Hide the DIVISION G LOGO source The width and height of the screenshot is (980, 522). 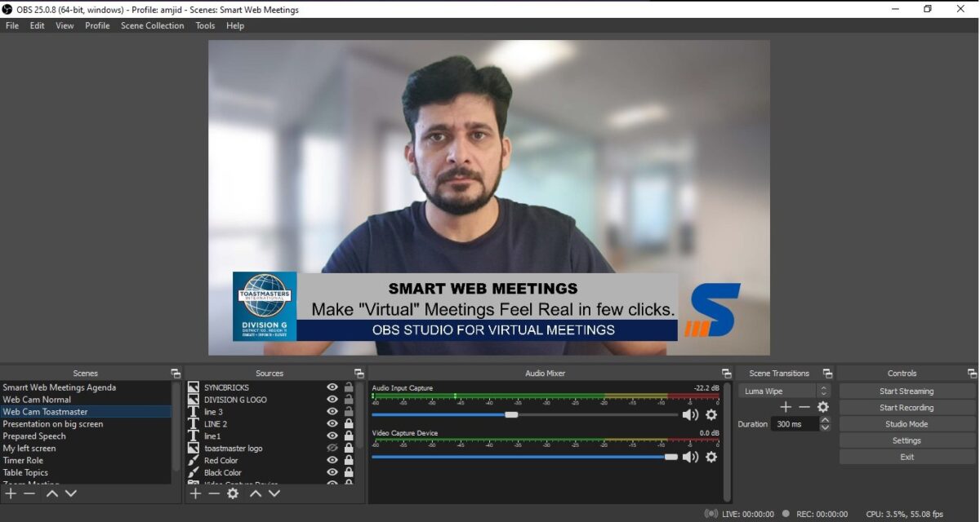tap(332, 400)
